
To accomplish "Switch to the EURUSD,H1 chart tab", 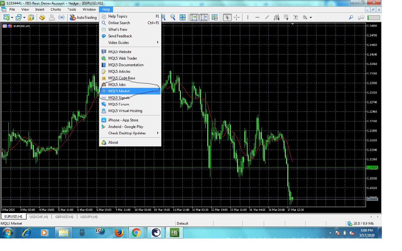I will click(x=13, y=216).
